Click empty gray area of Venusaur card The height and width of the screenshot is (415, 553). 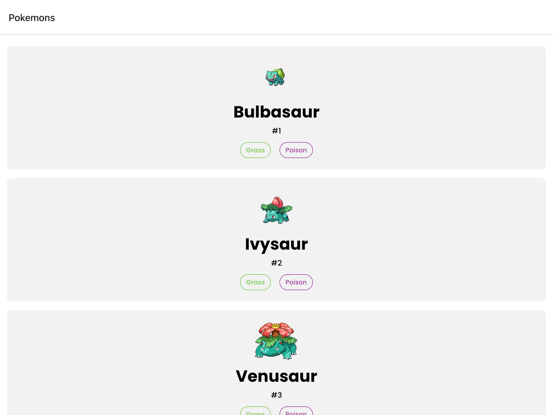(108, 365)
